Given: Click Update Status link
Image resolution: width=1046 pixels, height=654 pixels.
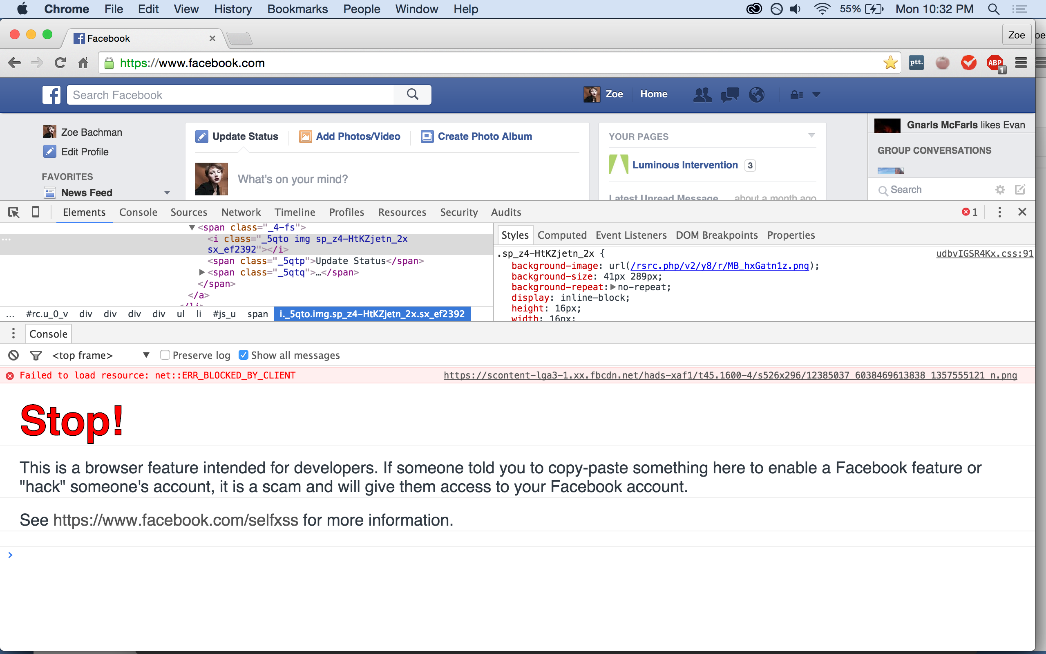Looking at the screenshot, I should click(x=237, y=137).
